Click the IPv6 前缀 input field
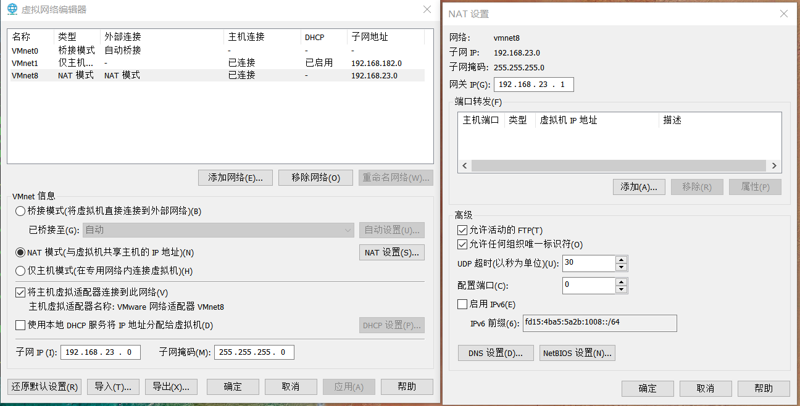The height and width of the screenshot is (406, 800). 599,323
